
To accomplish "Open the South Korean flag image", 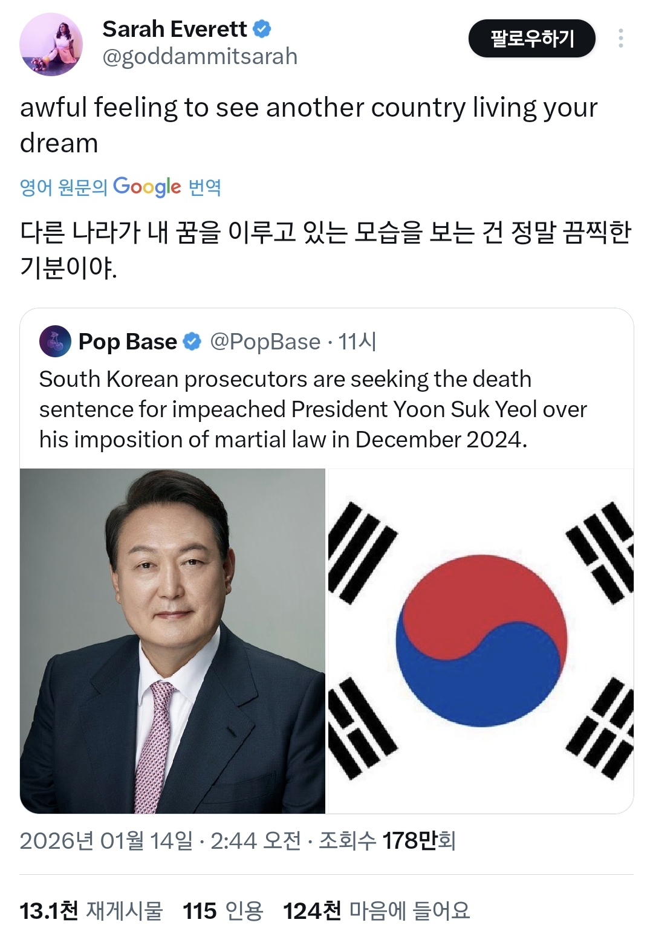I will point(481,641).
